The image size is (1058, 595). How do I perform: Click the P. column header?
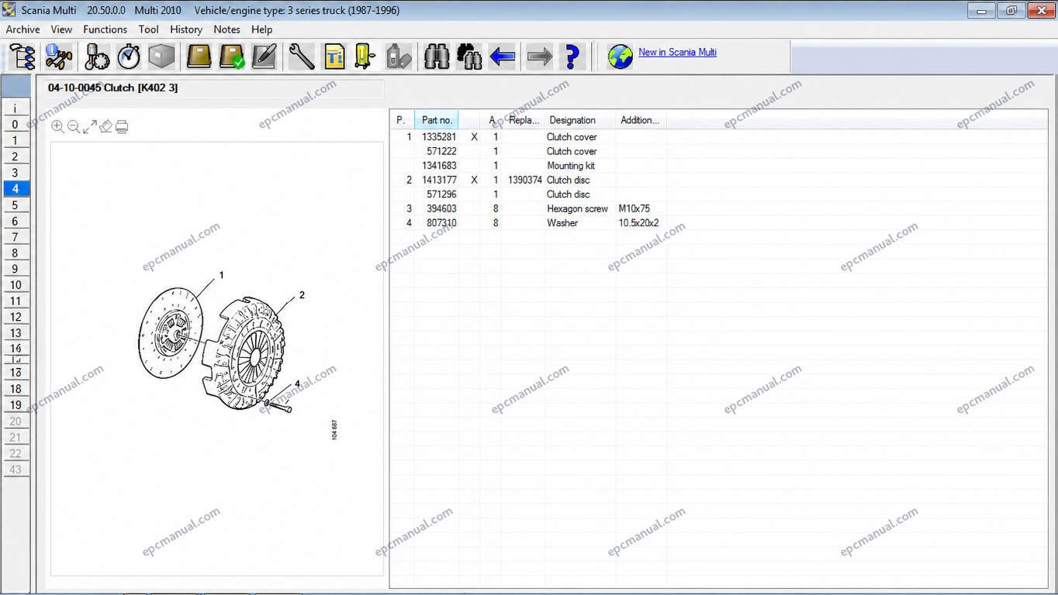pyautogui.click(x=401, y=120)
